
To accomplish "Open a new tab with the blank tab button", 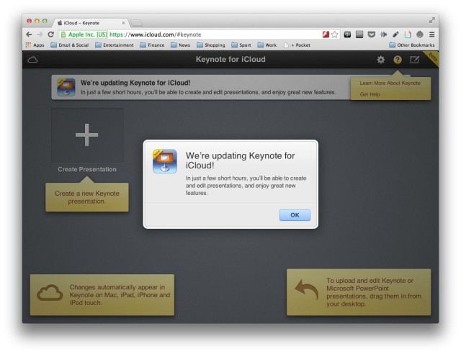I will [x=136, y=23].
